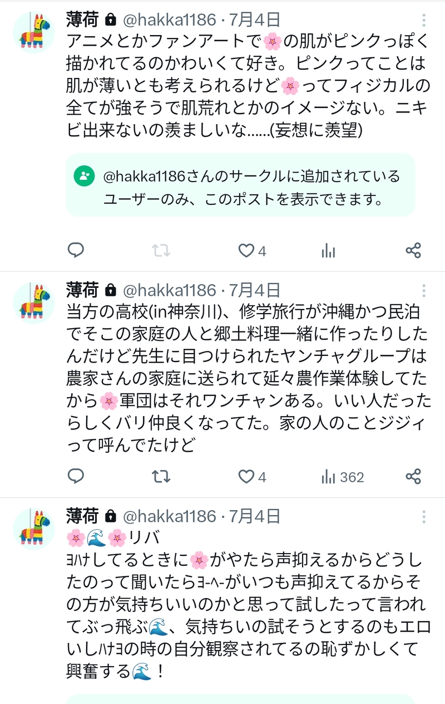445x704 pixels.
Task: Repost the Okinawa school trip post
Action: click(x=161, y=476)
